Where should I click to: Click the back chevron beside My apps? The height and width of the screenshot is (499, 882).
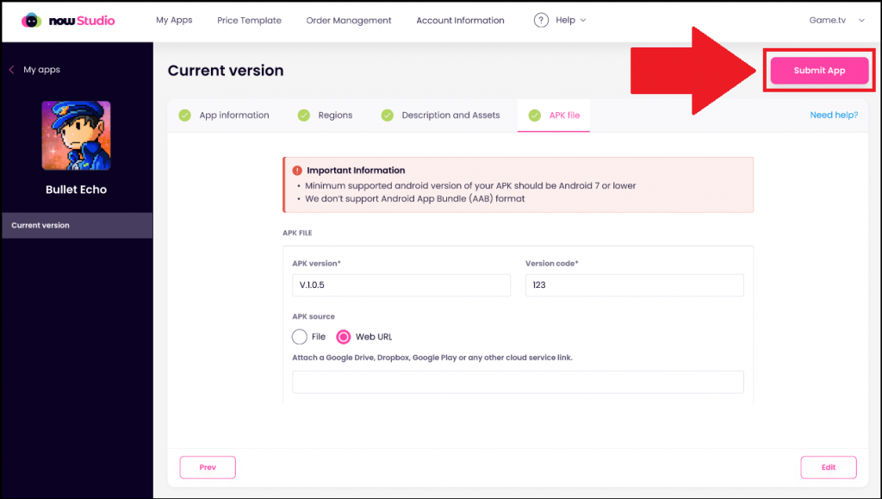10,69
